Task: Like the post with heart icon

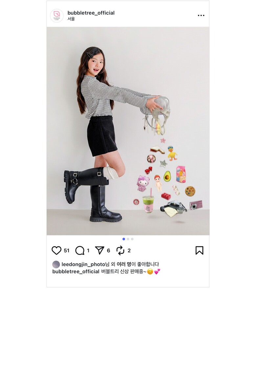Action: 56,250
